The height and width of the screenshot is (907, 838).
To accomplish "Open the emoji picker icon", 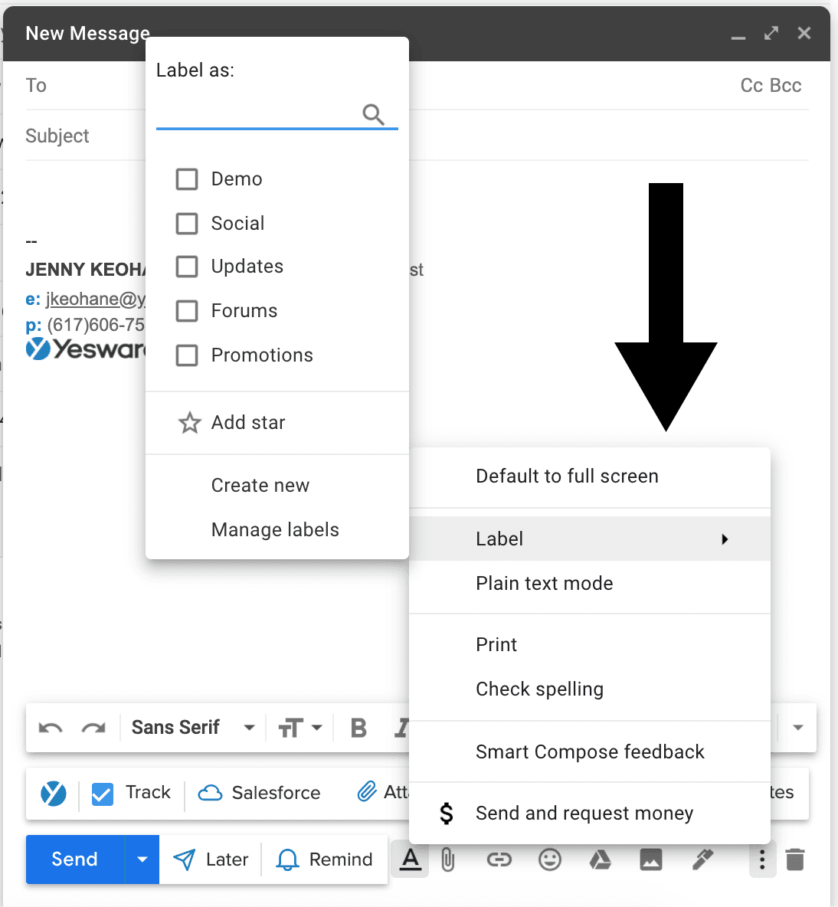I will pyautogui.click(x=549, y=860).
